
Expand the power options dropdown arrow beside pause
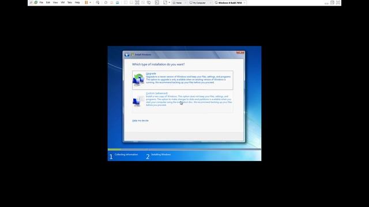tap(91, 2)
